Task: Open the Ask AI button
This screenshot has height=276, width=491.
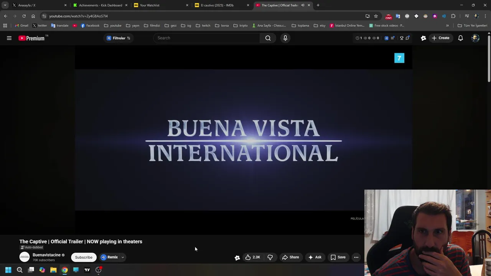Action: pyautogui.click(x=315, y=257)
